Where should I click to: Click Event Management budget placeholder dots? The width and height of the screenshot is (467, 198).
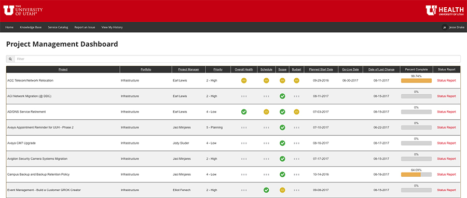[296, 190]
